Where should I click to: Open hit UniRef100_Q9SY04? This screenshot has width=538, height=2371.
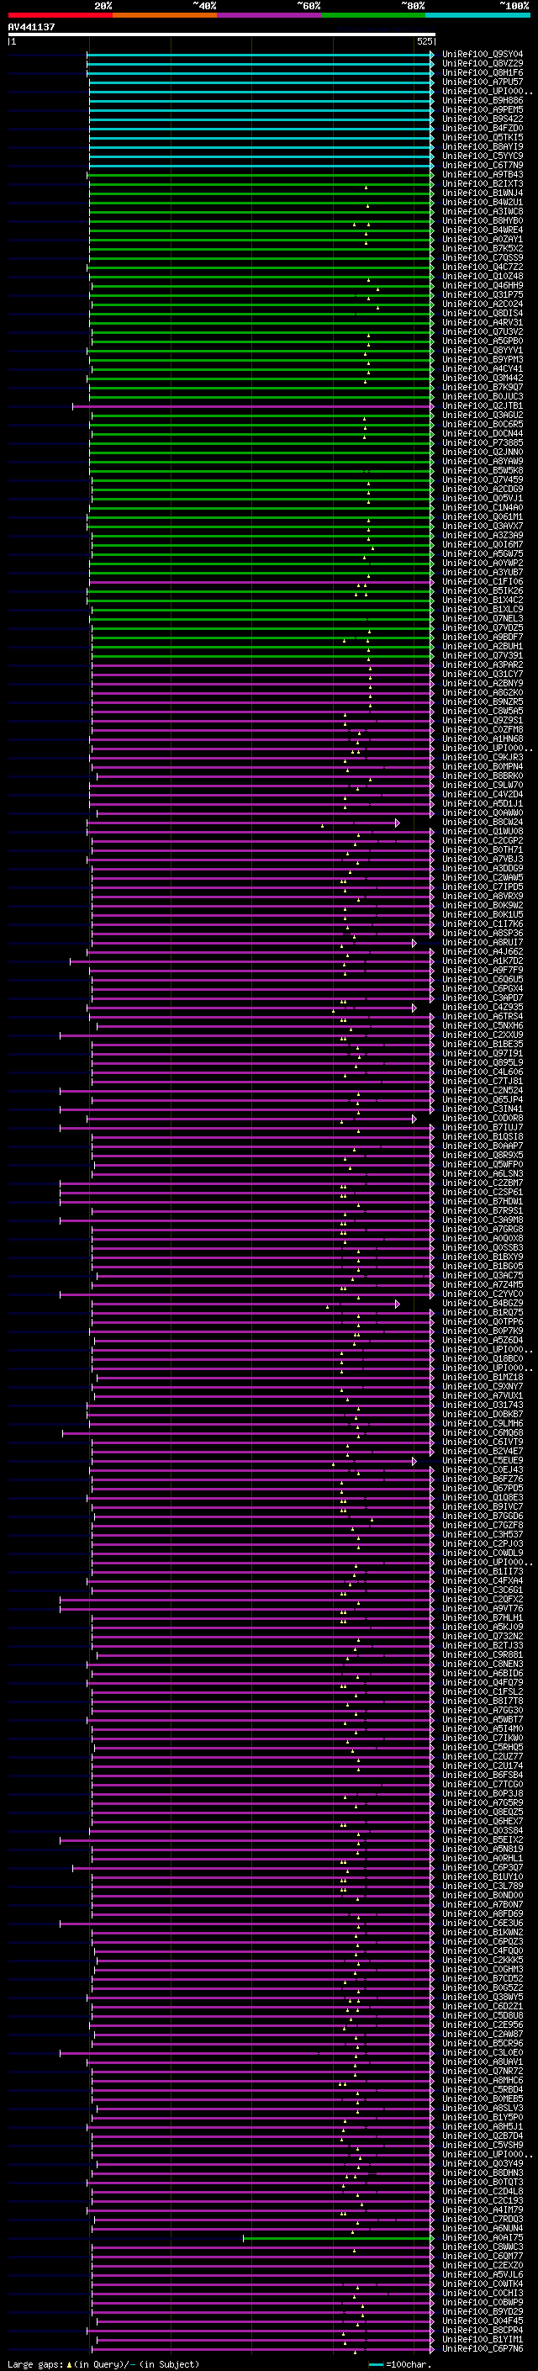(x=482, y=55)
